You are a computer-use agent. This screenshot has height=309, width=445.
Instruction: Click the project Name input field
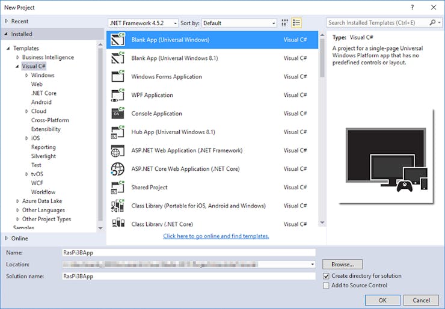coord(189,252)
